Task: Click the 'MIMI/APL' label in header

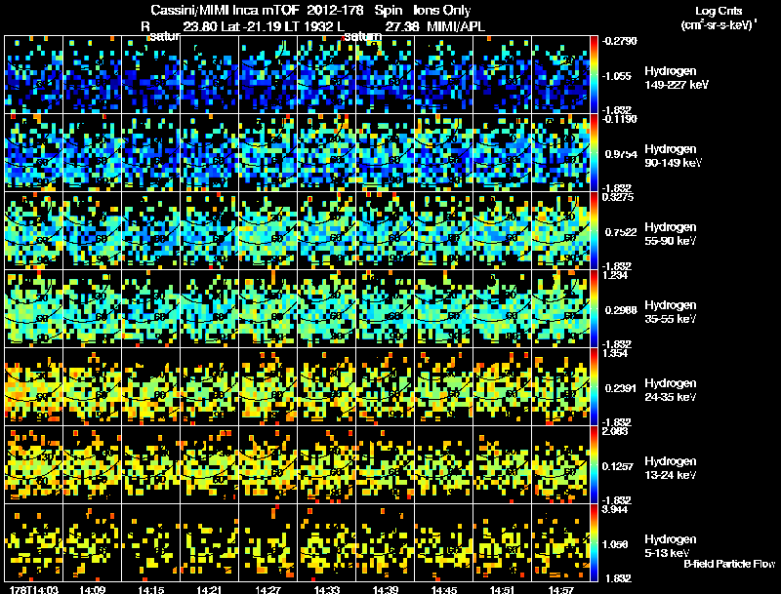Action: pyautogui.click(x=456, y=26)
